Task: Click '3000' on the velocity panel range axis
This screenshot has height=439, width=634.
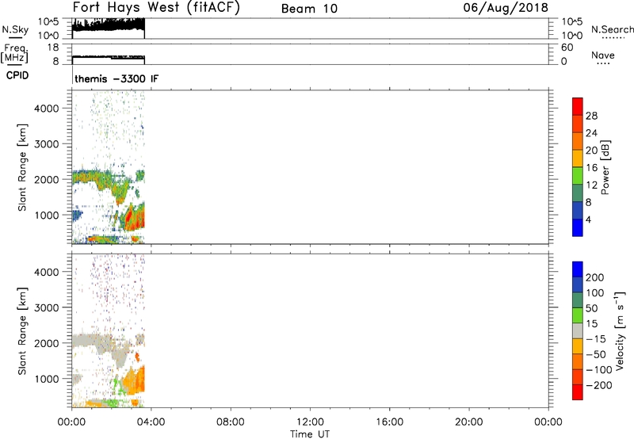Action: 47,307
